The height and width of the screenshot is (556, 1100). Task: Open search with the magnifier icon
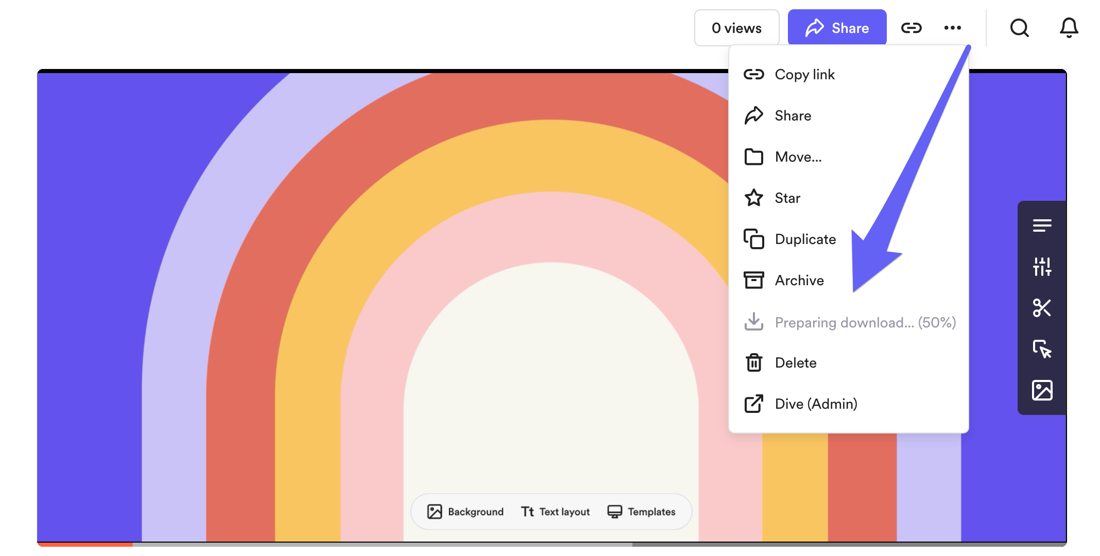click(1019, 28)
